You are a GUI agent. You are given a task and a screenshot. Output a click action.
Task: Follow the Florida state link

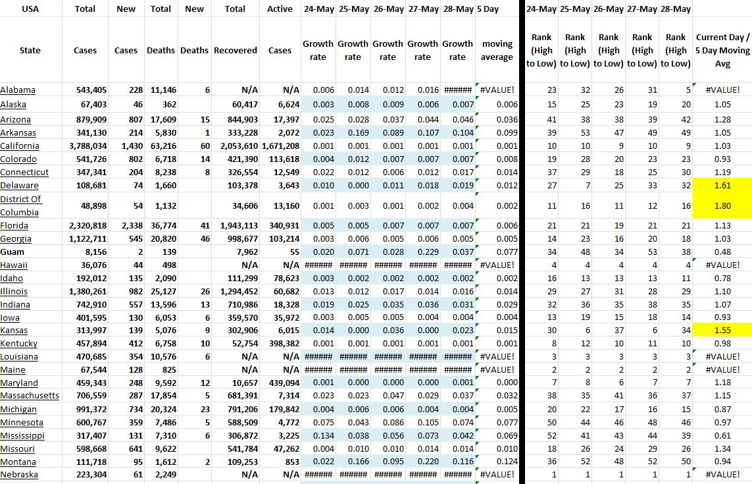[15, 226]
